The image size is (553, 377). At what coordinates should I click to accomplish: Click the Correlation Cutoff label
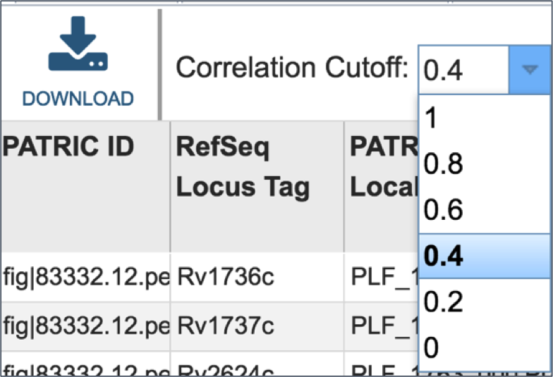(x=292, y=68)
